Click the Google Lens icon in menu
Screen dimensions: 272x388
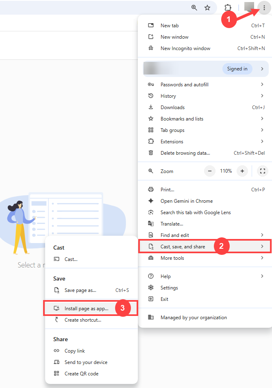click(151, 212)
